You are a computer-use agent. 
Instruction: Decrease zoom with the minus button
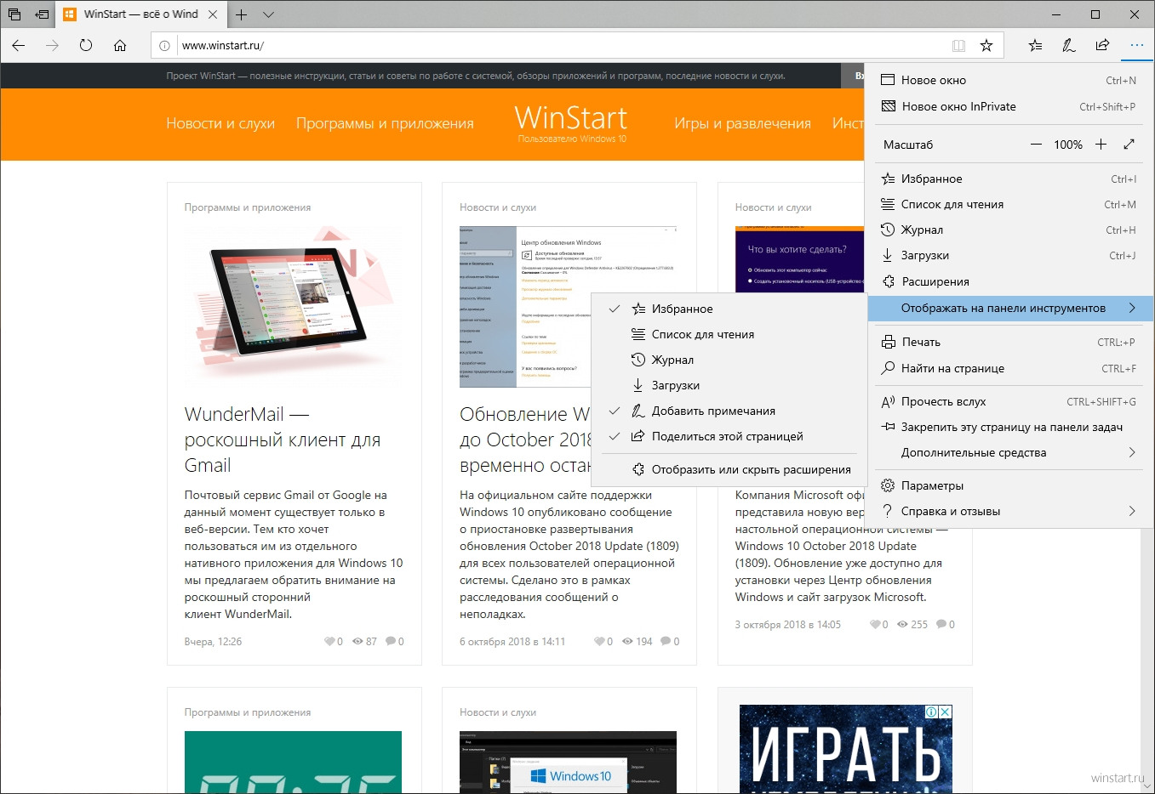coord(1036,145)
